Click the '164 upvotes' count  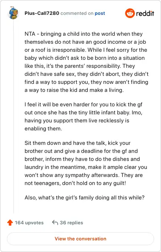click(x=29, y=223)
